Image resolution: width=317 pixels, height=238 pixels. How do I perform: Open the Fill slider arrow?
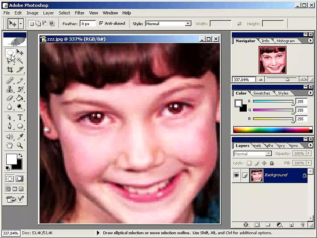coord(309,163)
